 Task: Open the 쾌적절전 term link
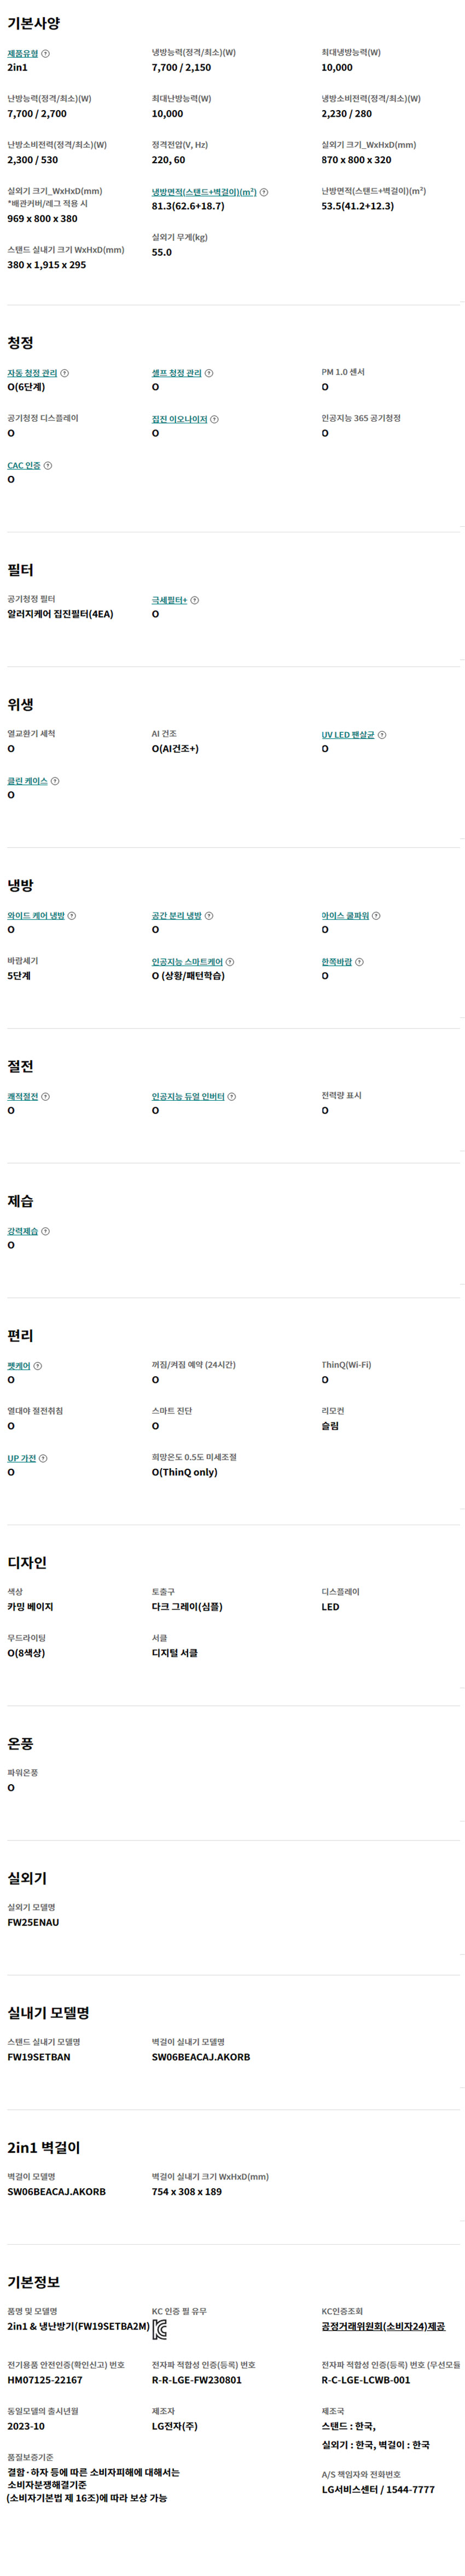[23, 1097]
